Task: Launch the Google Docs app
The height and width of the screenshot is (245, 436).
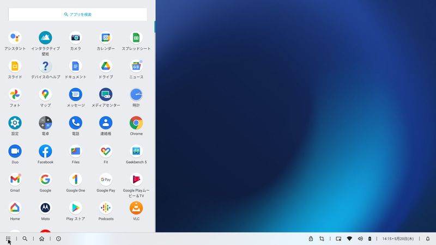Action: [75, 66]
